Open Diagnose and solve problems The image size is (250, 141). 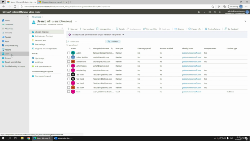tap(46, 49)
